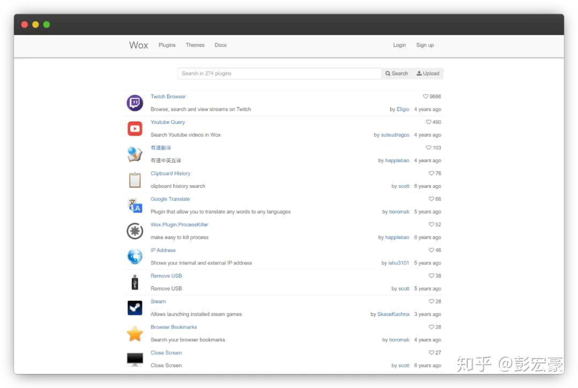Click the Close Screen monitor icon
This screenshot has height=388, width=578.
coord(135,359)
